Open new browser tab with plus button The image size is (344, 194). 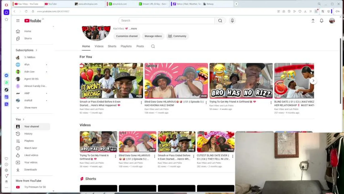coord(236,4)
